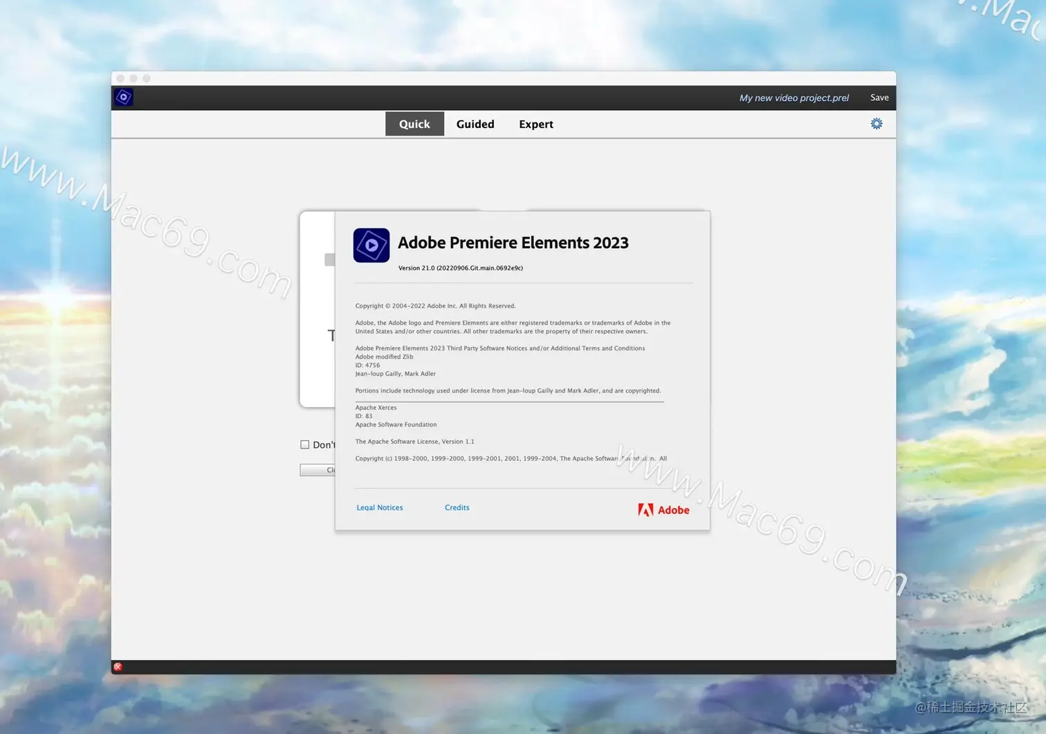
Task: Open the settings gear icon
Action: (877, 124)
